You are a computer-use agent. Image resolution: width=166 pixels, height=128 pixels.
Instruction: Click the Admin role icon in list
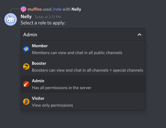tap(26, 84)
